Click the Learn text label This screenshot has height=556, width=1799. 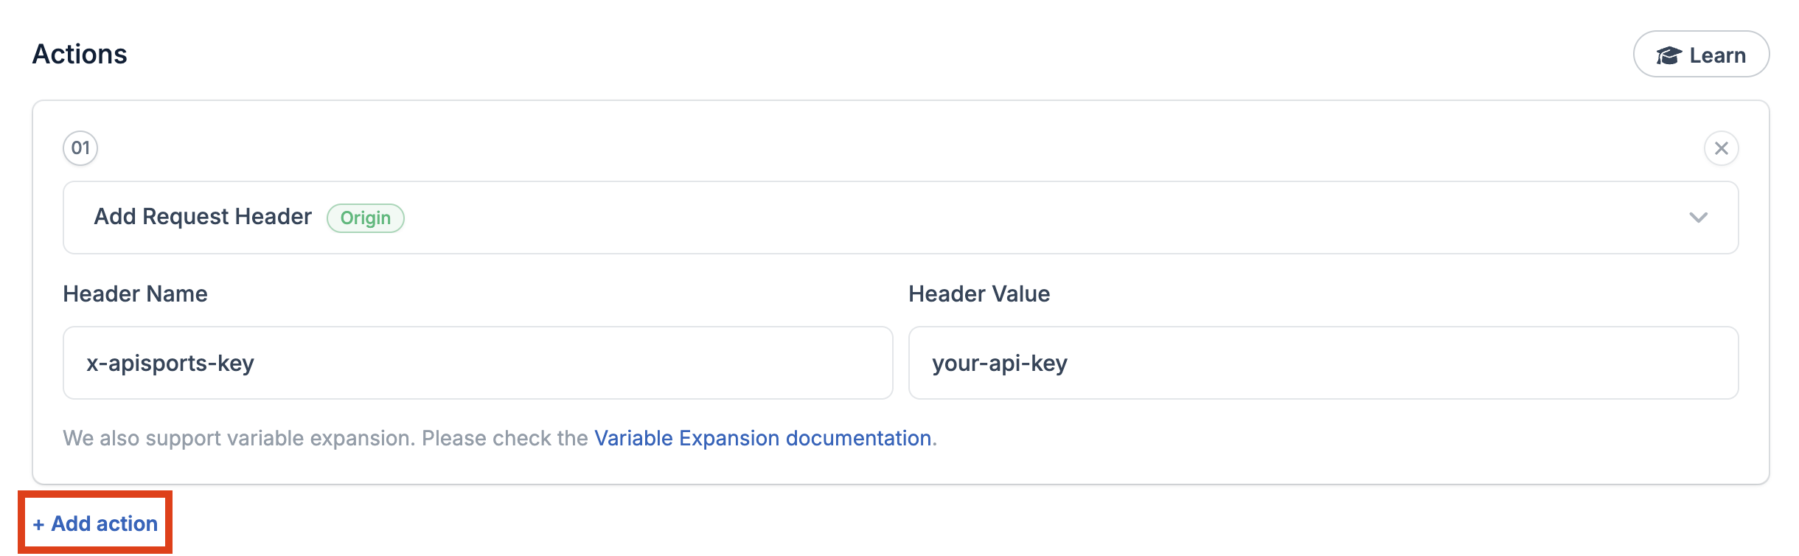(1718, 55)
